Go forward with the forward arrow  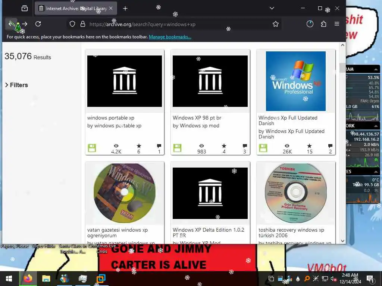tap(25, 24)
